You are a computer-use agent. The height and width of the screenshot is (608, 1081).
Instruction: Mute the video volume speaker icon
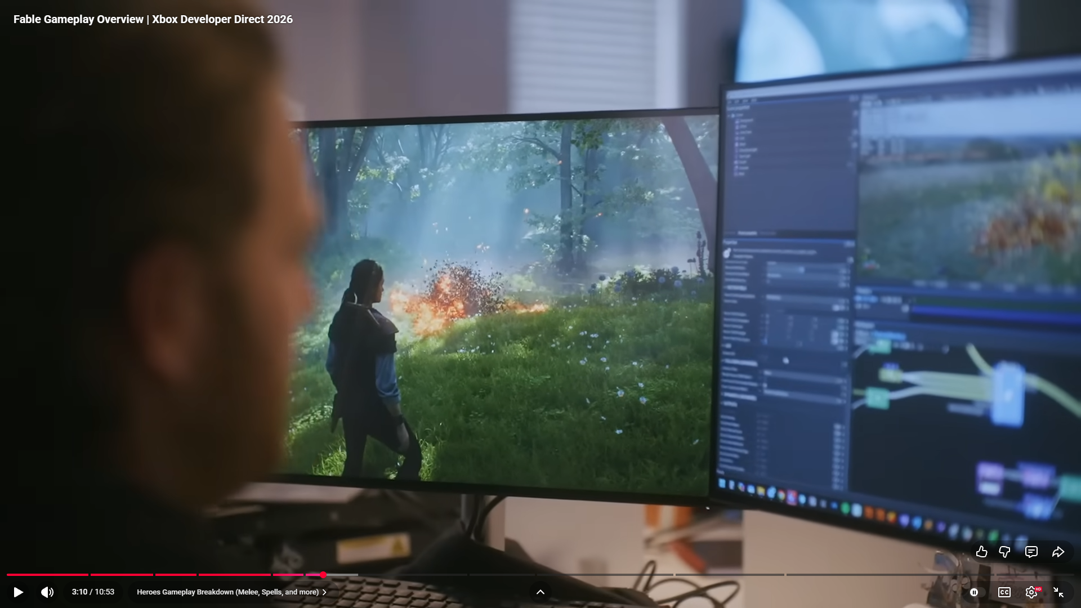pyautogui.click(x=47, y=592)
